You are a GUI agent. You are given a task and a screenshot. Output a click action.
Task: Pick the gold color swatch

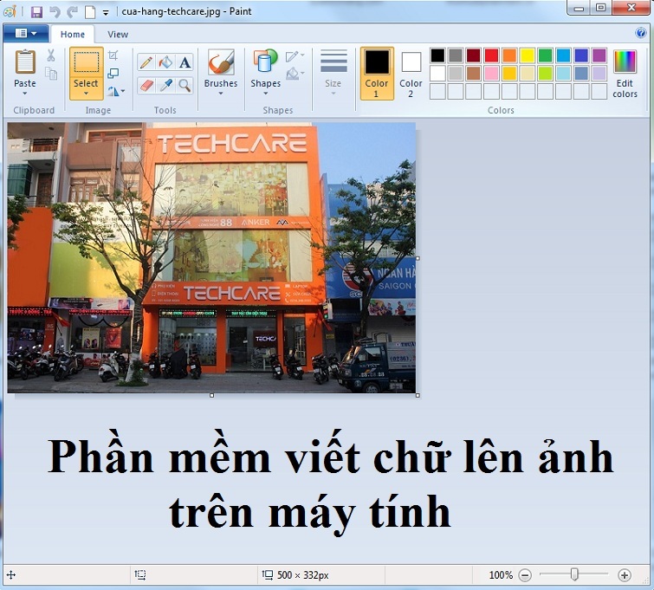click(x=509, y=73)
